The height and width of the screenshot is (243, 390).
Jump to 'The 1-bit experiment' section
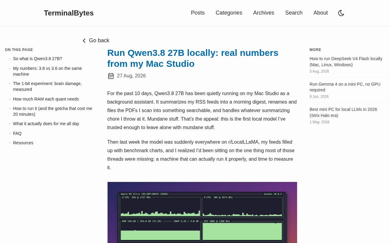(x=47, y=86)
